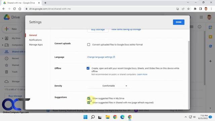Bookmark this tab star icon
The image size is (215, 121).
(188, 9)
